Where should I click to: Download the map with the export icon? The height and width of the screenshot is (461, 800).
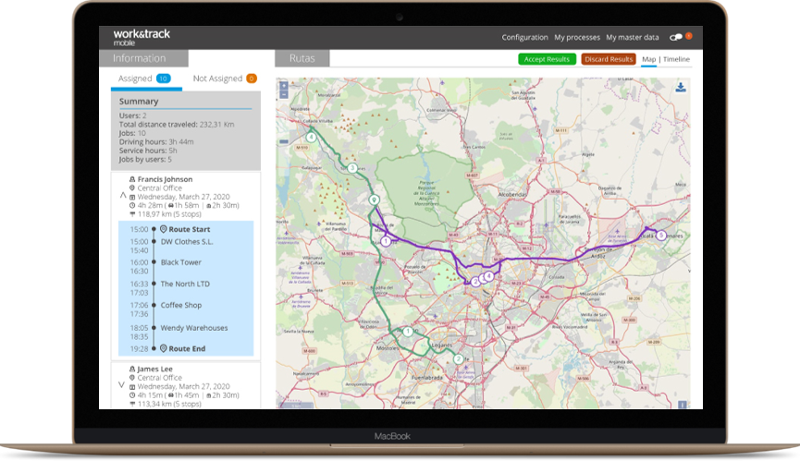pos(681,88)
